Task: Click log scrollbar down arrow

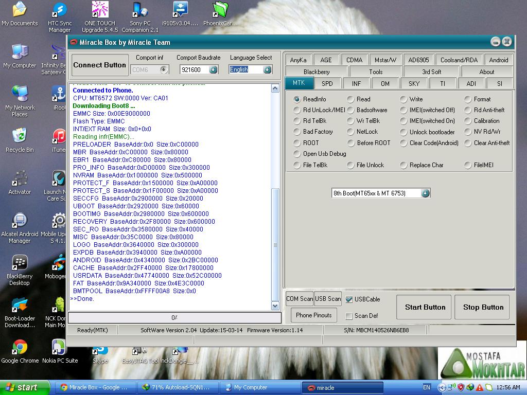Action: tap(275, 306)
